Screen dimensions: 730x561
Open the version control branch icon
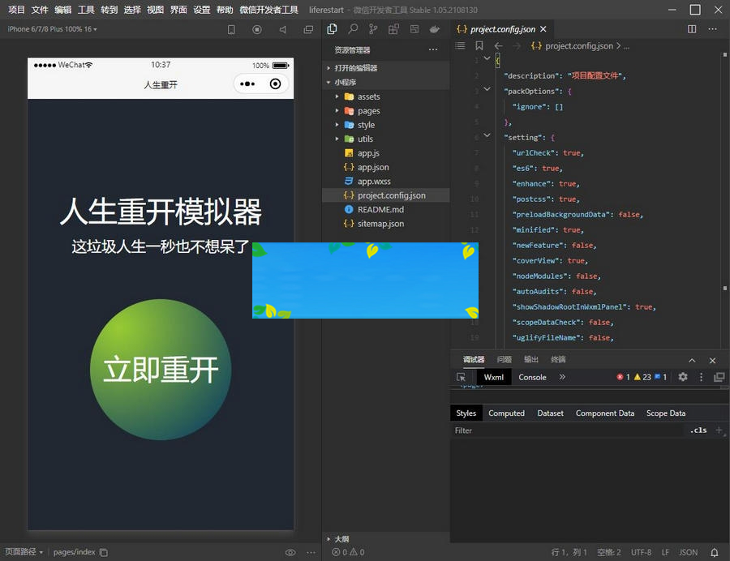[371, 29]
